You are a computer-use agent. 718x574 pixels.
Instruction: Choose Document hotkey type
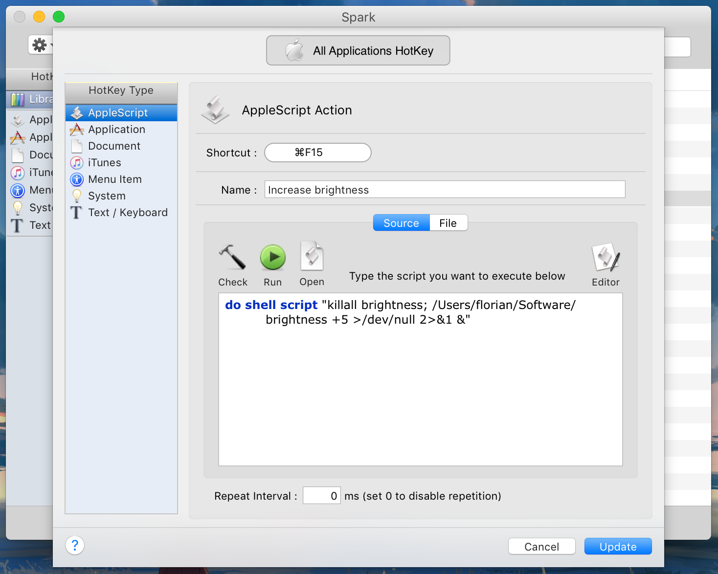[121, 146]
